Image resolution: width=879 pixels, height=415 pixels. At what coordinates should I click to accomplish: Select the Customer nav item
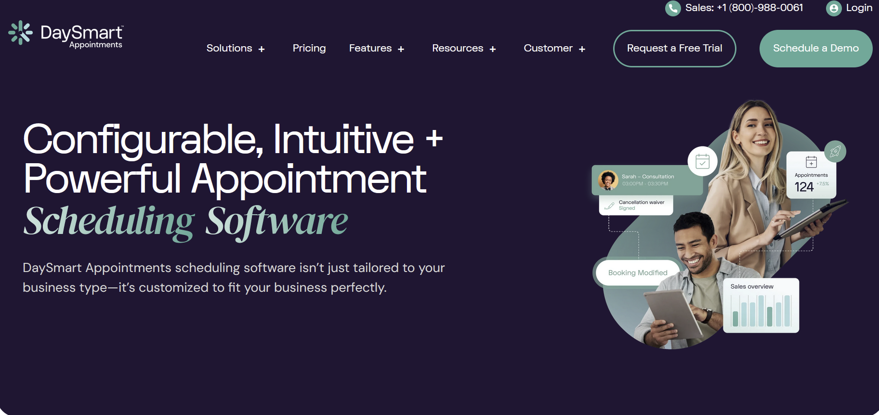548,48
